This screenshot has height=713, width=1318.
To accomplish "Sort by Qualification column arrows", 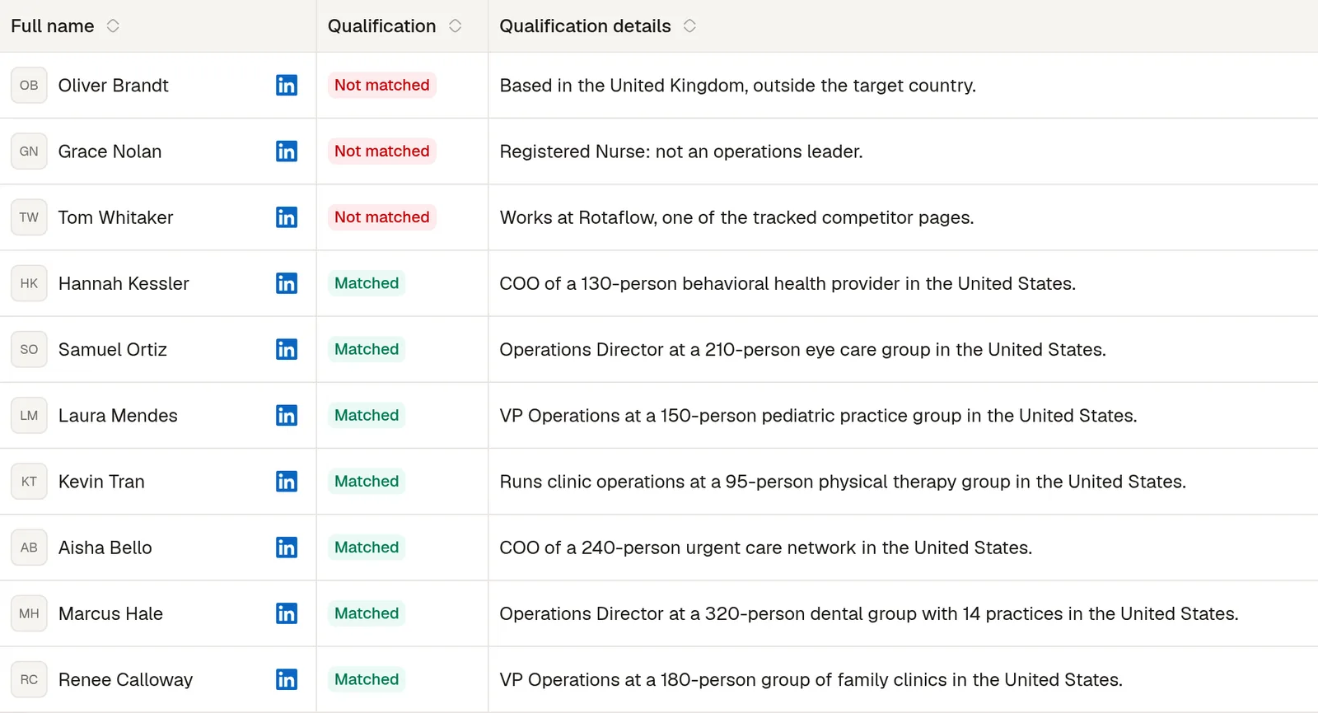I will (455, 26).
